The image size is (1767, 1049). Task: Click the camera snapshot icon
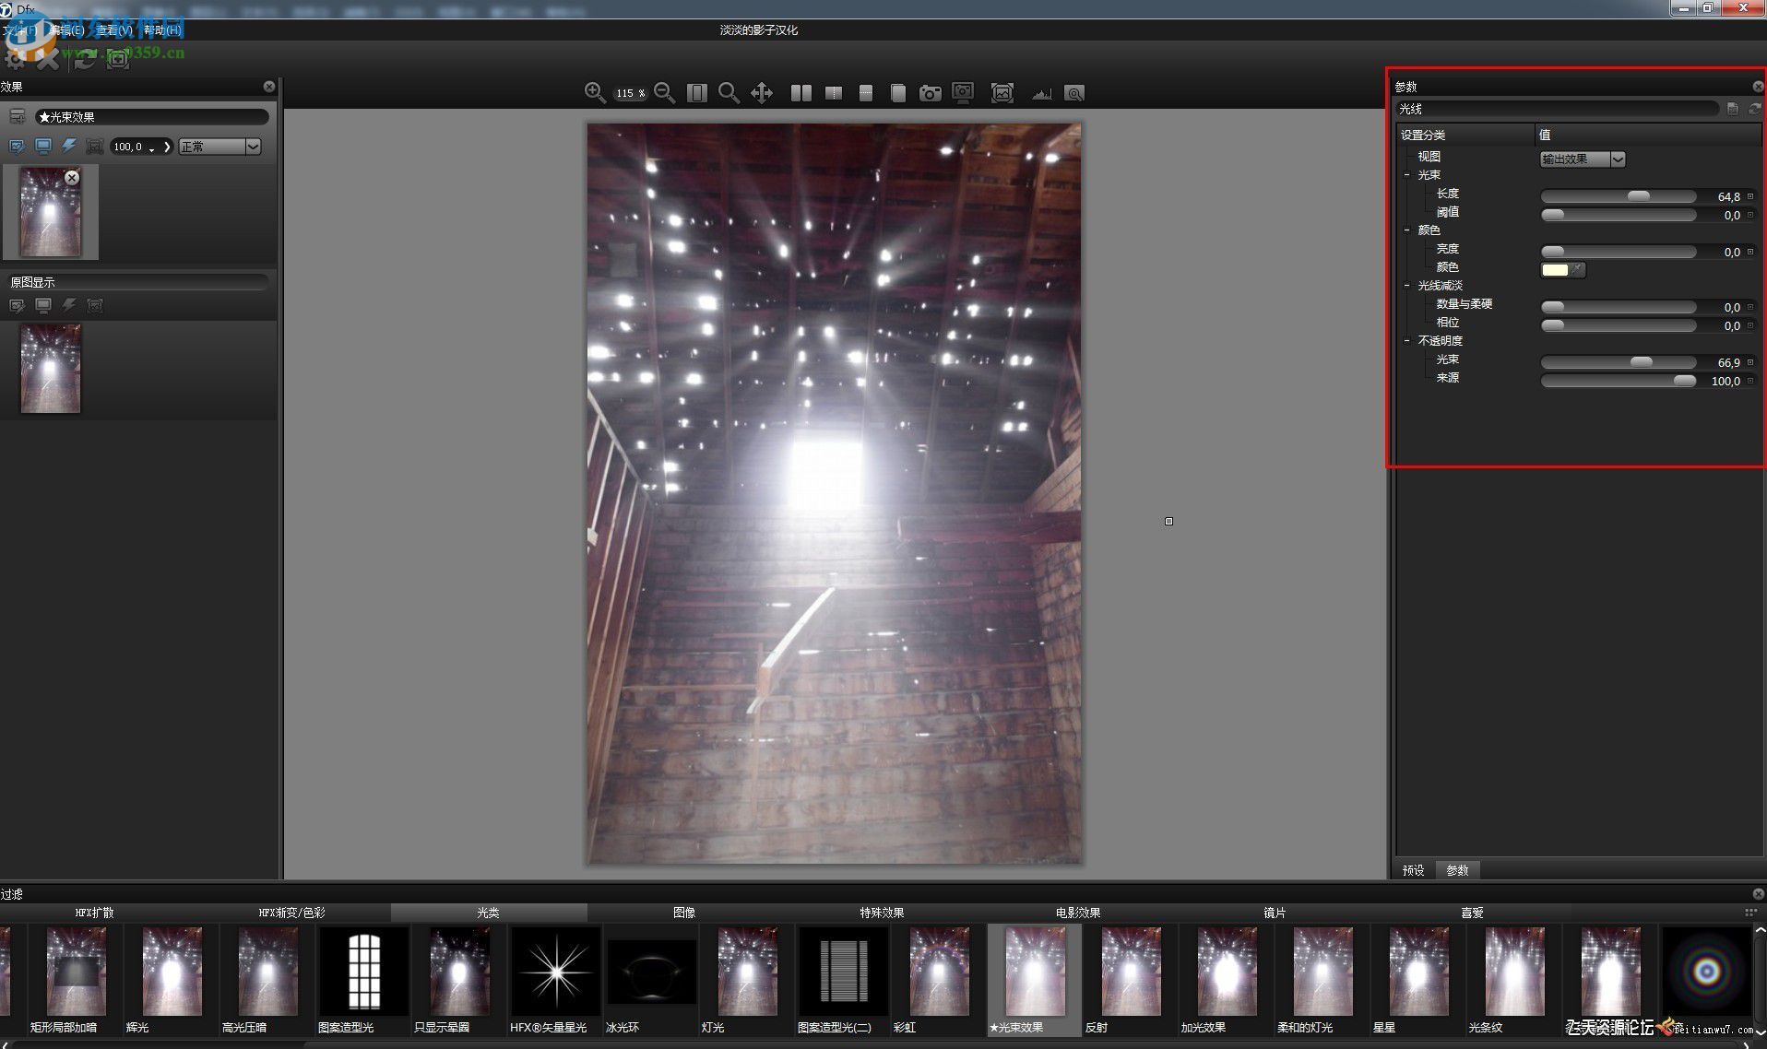930,92
